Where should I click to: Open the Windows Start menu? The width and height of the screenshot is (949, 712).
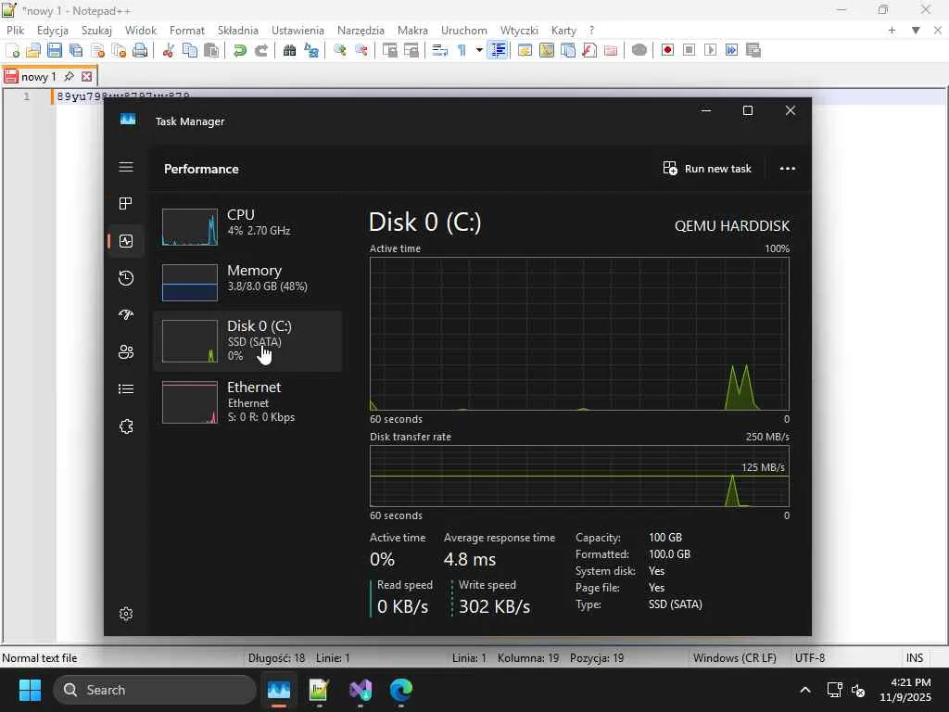(x=30, y=690)
